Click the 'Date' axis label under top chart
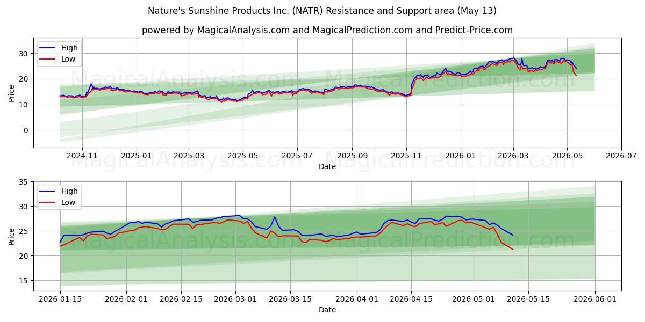 click(x=327, y=166)
